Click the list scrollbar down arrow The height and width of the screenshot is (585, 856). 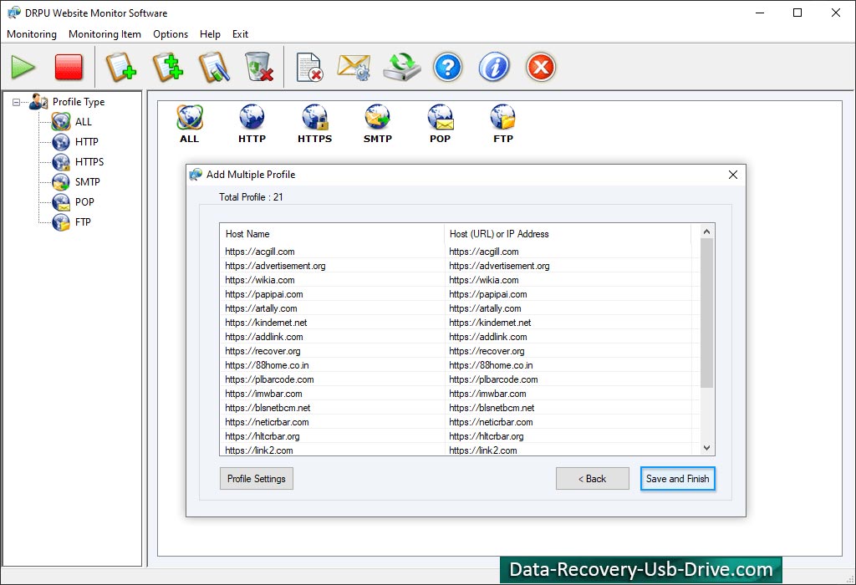(706, 448)
